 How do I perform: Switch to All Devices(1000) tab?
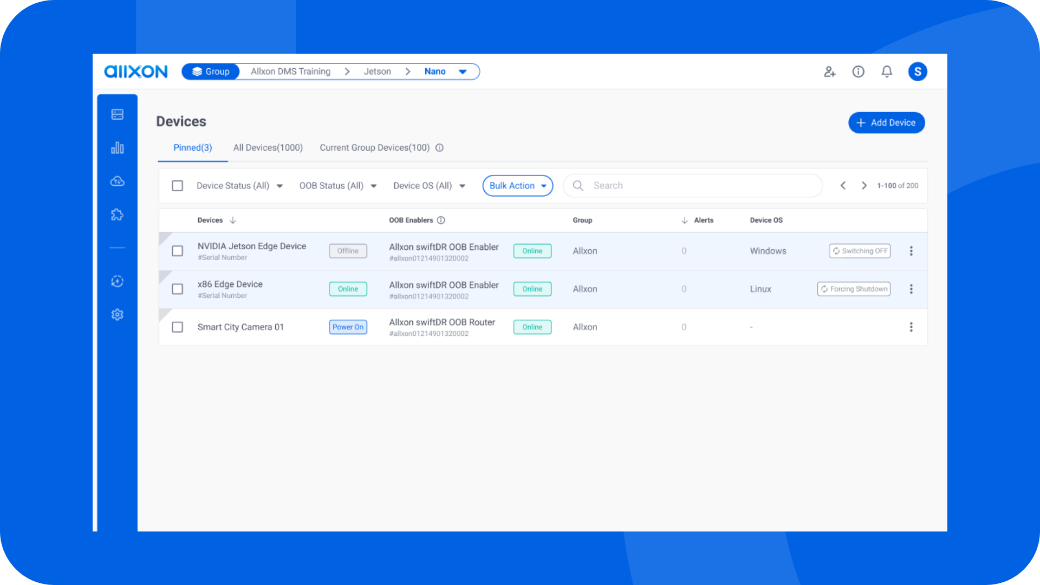[x=268, y=148]
